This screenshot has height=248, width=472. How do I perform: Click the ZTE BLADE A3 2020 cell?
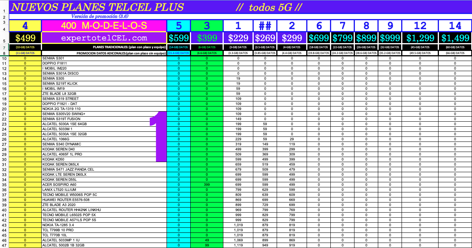point(104,205)
